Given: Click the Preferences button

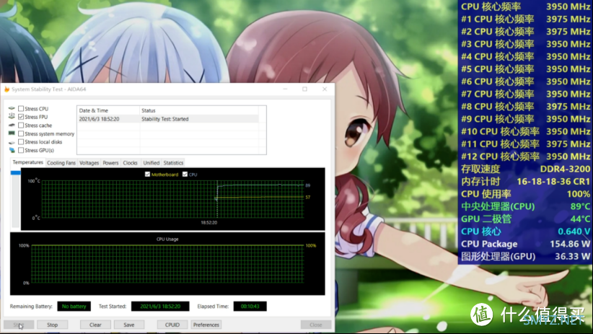Looking at the screenshot, I should point(206,325).
